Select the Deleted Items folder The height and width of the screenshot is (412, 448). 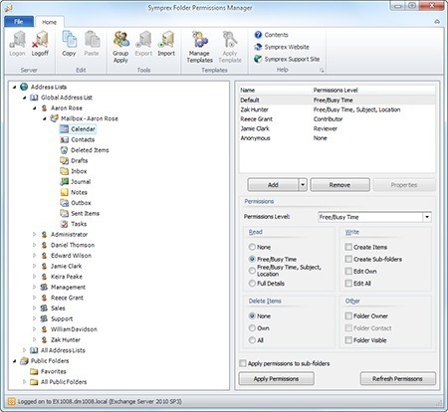(x=85, y=150)
